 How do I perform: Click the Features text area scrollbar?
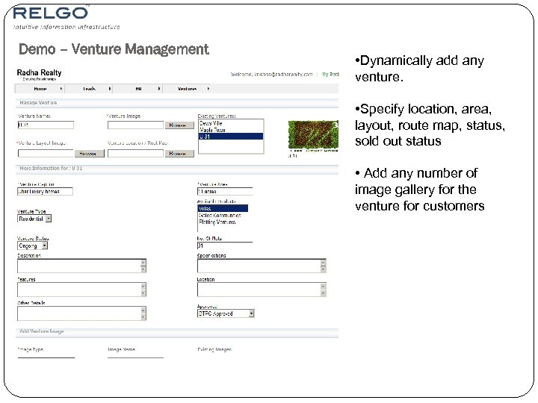click(x=143, y=290)
